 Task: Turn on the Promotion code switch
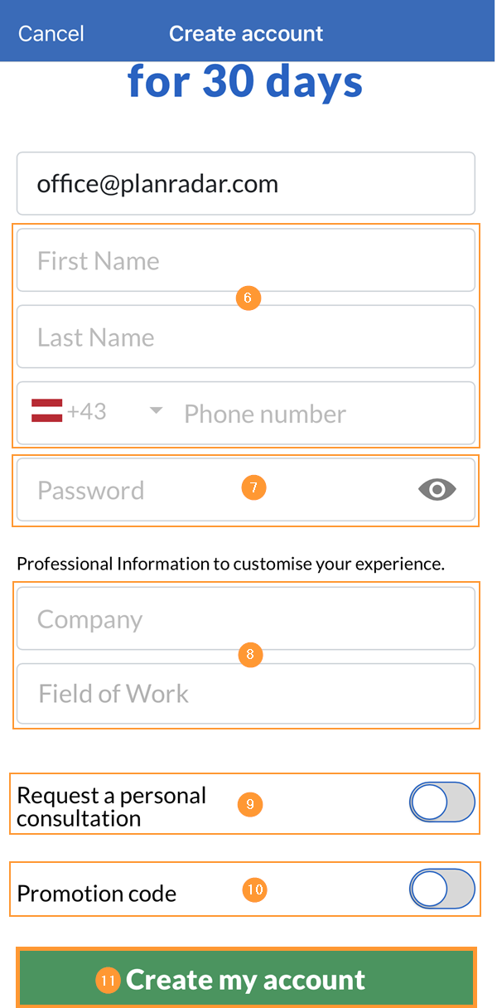[x=442, y=890]
